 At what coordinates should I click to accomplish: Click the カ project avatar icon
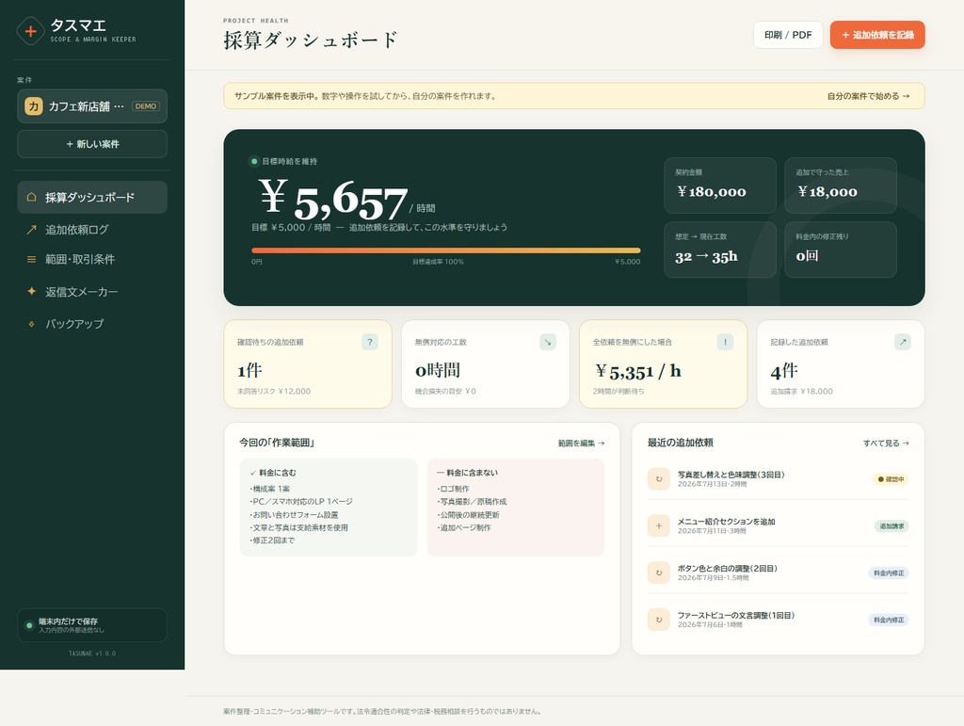click(33, 106)
